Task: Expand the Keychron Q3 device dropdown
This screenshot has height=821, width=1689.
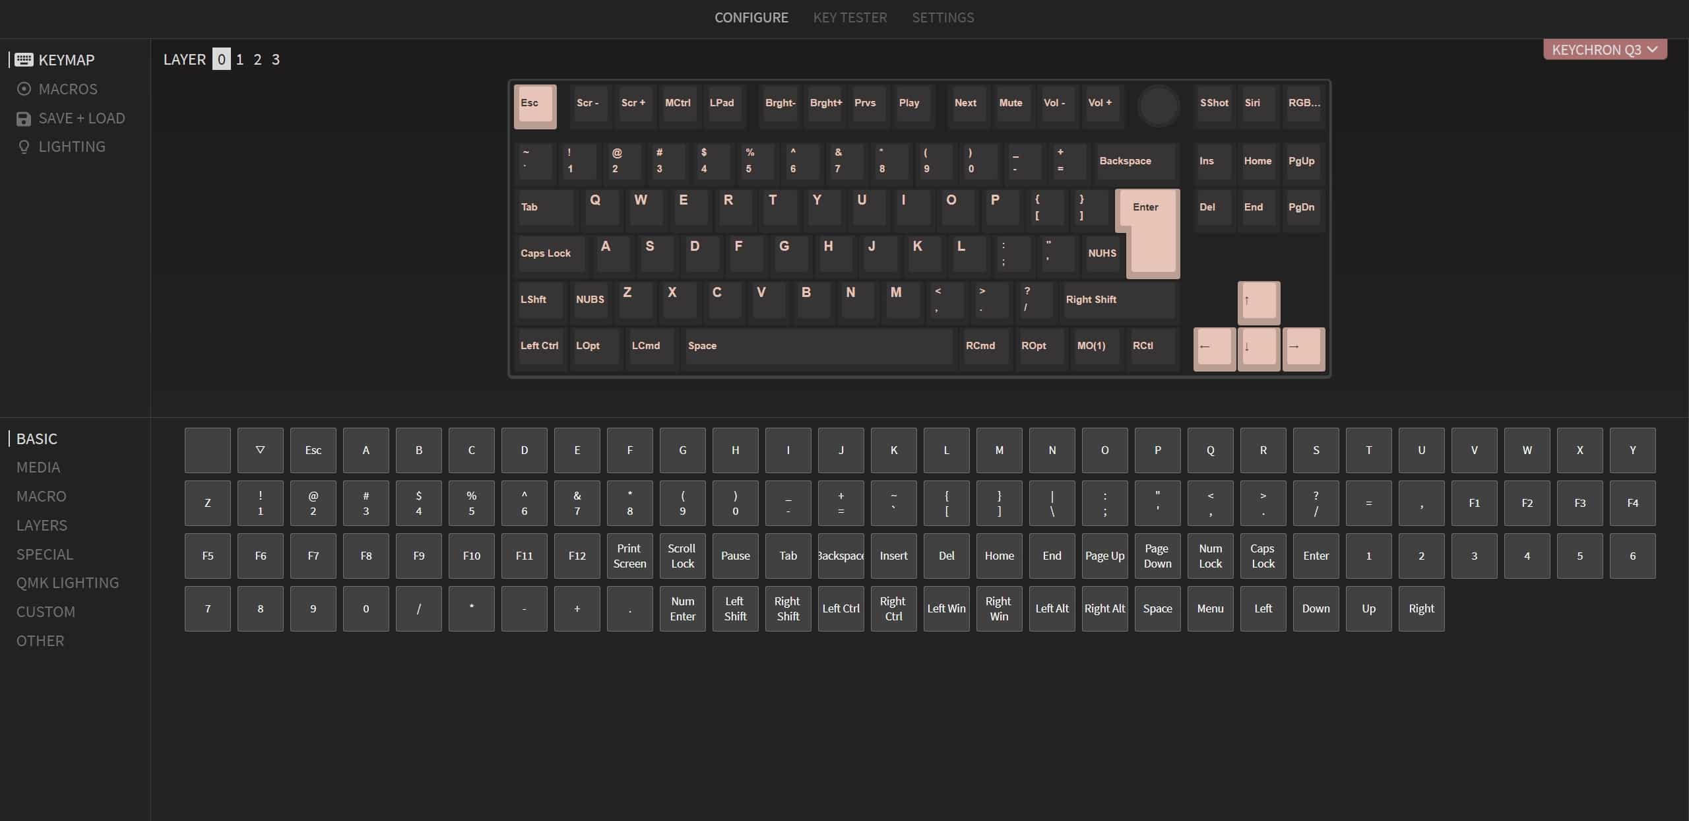Action: [1604, 49]
